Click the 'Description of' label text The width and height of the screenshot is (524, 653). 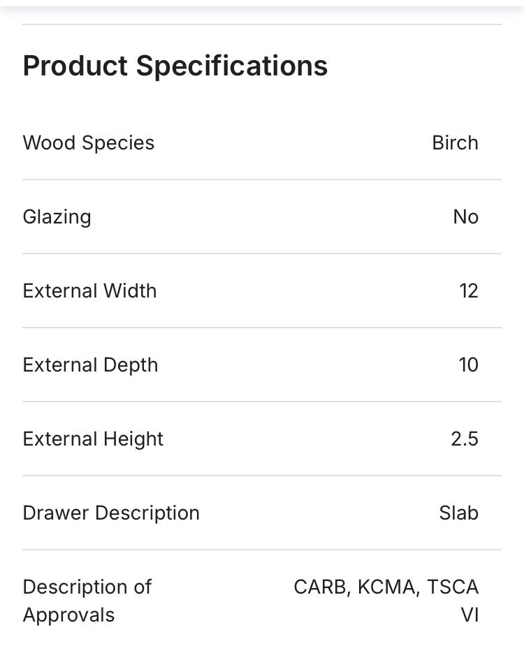click(x=87, y=587)
